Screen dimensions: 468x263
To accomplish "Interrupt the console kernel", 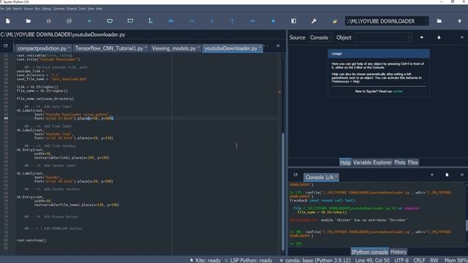I will pyautogui.click(x=432, y=175).
